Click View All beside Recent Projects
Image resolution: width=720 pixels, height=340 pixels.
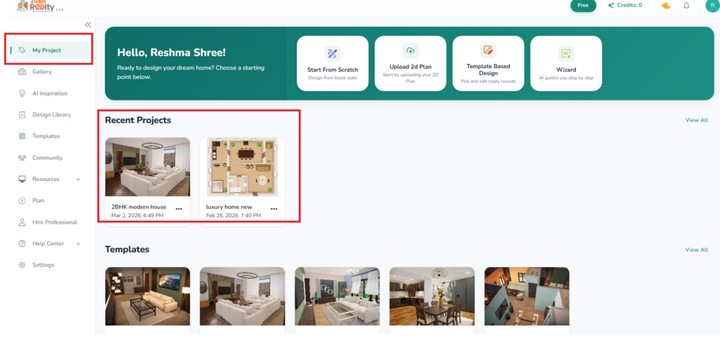pos(696,120)
